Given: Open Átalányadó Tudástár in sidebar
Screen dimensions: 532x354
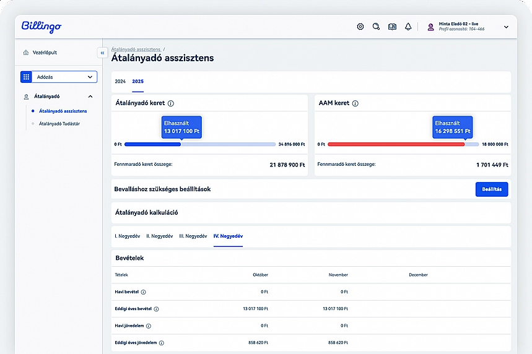Looking at the screenshot, I should (x=59, y=124).
